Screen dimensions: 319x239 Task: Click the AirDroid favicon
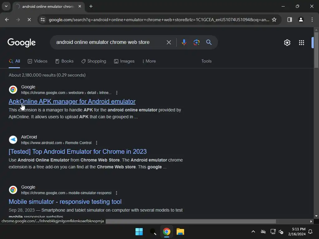coord(13,140)
